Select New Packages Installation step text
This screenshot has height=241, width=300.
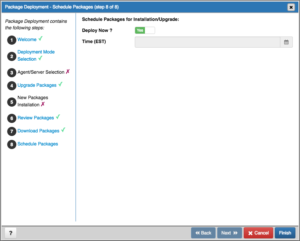[33, 101]
